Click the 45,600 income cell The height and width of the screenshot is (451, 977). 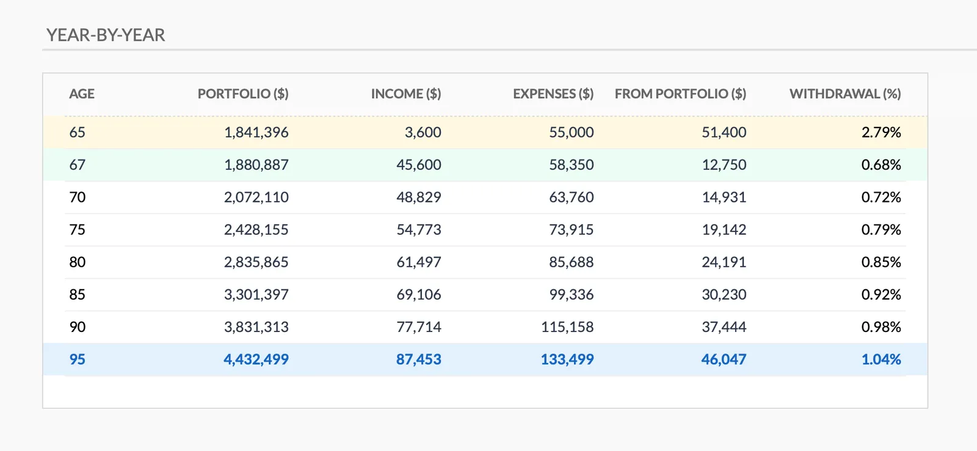(418, 165)
